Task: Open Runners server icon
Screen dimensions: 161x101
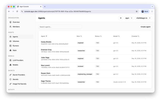Action: 11,46
